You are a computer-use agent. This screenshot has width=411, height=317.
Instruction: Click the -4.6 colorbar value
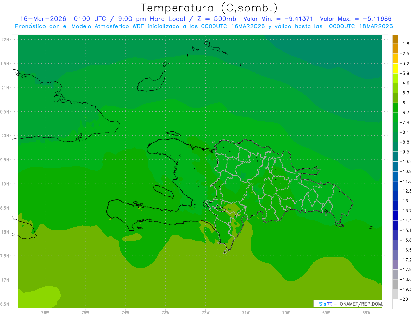click(x=404, y=83)
